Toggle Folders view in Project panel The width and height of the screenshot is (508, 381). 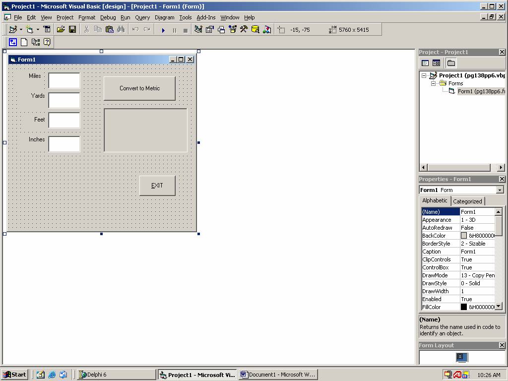click(x=450, y=63)
